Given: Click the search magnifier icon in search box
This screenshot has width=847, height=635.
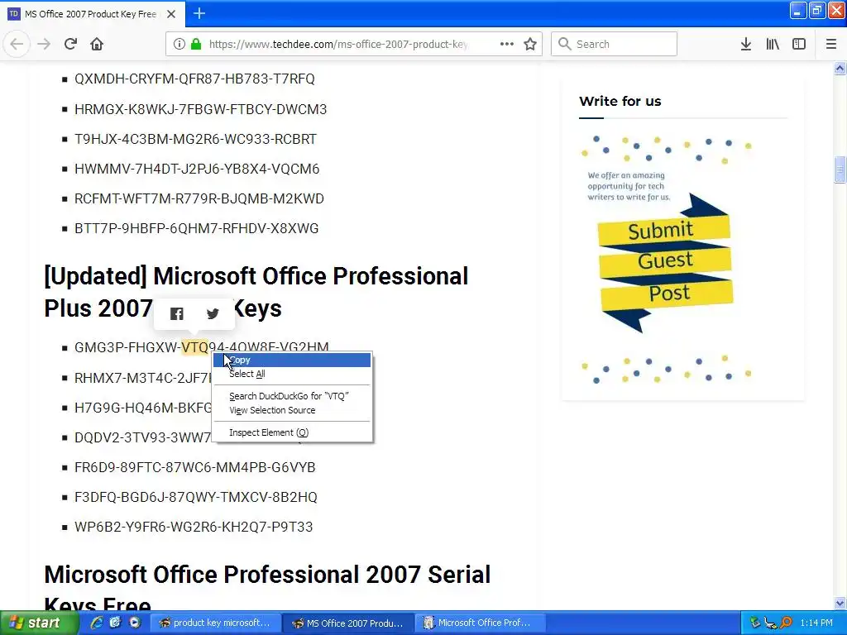Looking at the screenshot, I should pyautogui.click(x=564, y=44).
